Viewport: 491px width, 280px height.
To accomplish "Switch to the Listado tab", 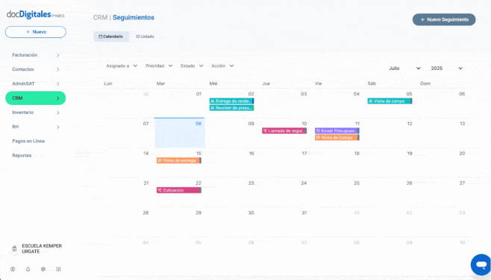I will (145, 36).
